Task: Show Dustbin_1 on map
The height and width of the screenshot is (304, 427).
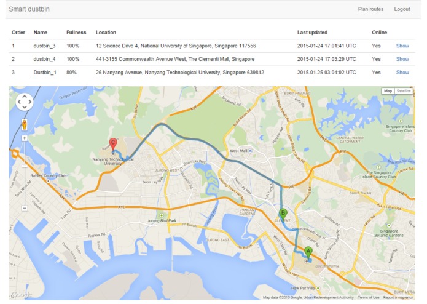Action: (402, 73)
